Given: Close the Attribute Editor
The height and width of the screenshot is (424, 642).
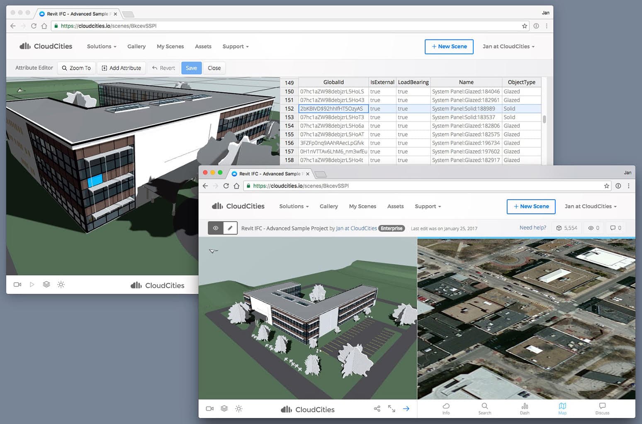Looking at the screenshot, I should point(214,68).
